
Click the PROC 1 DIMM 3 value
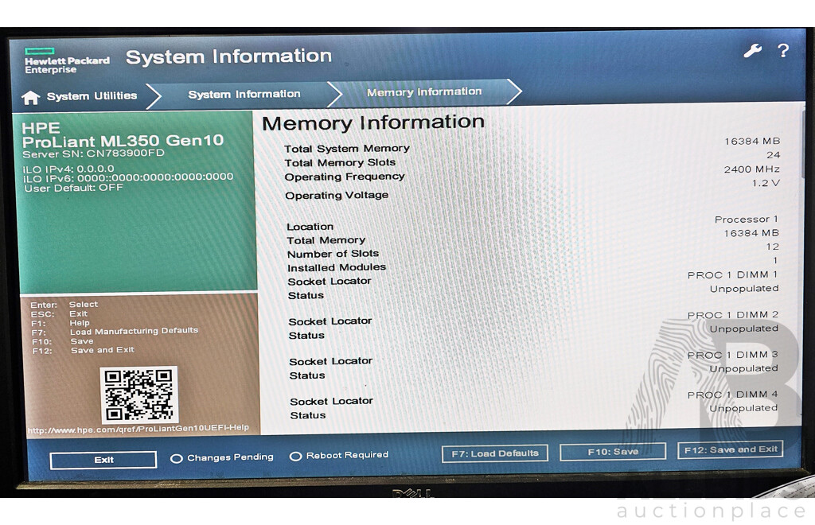click(x=732, y=355)
